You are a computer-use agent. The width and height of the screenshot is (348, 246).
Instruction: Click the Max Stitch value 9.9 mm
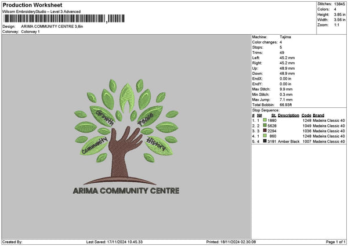[x=286, y=89]
